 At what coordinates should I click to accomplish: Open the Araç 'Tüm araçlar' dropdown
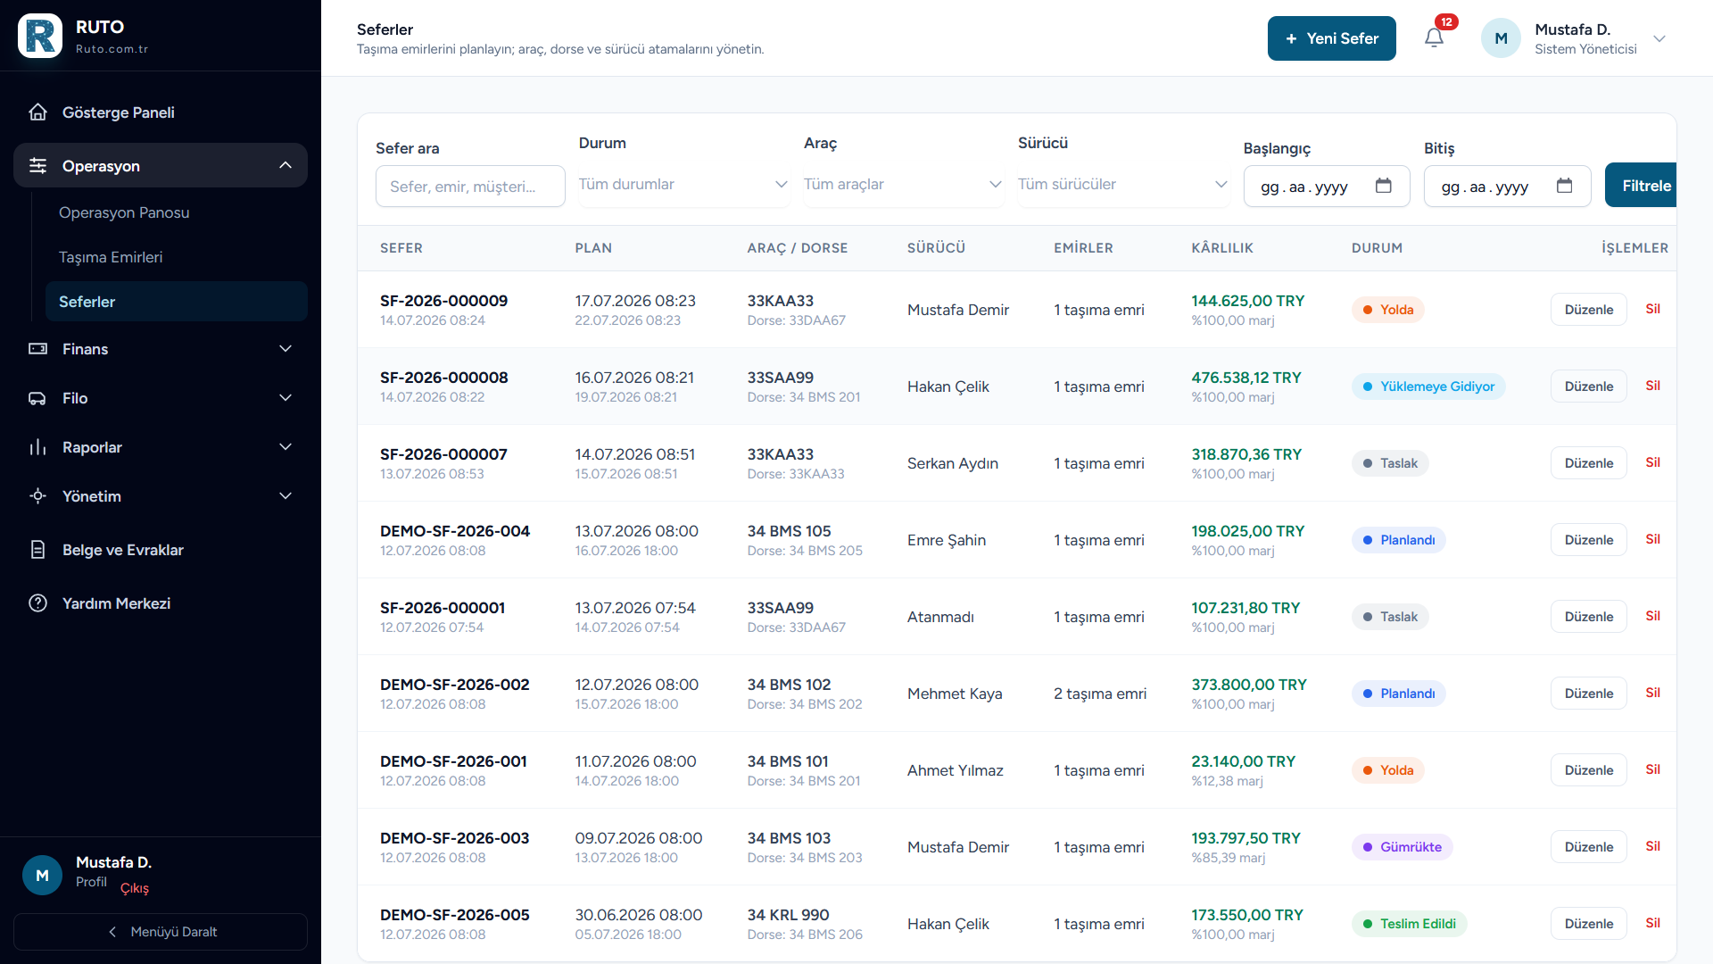tap(903, 185)
